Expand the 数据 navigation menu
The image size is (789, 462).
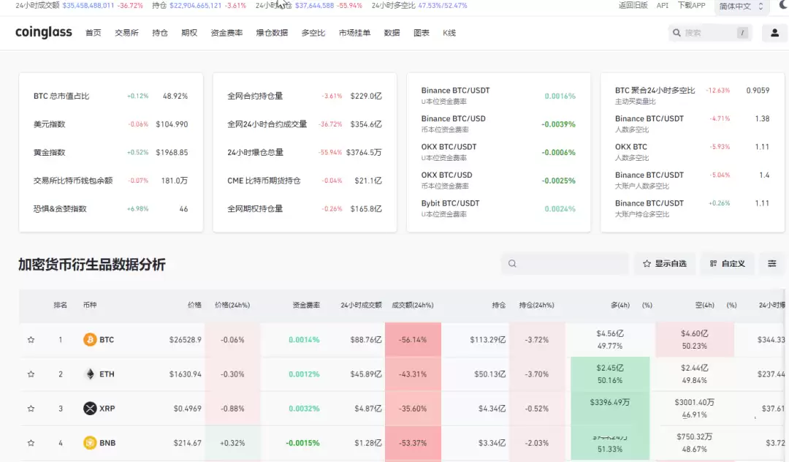tap(392, 33)
